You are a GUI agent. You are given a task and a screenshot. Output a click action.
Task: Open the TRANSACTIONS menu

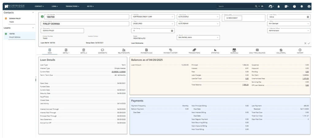pyautogui.click(x=72, y=6)
